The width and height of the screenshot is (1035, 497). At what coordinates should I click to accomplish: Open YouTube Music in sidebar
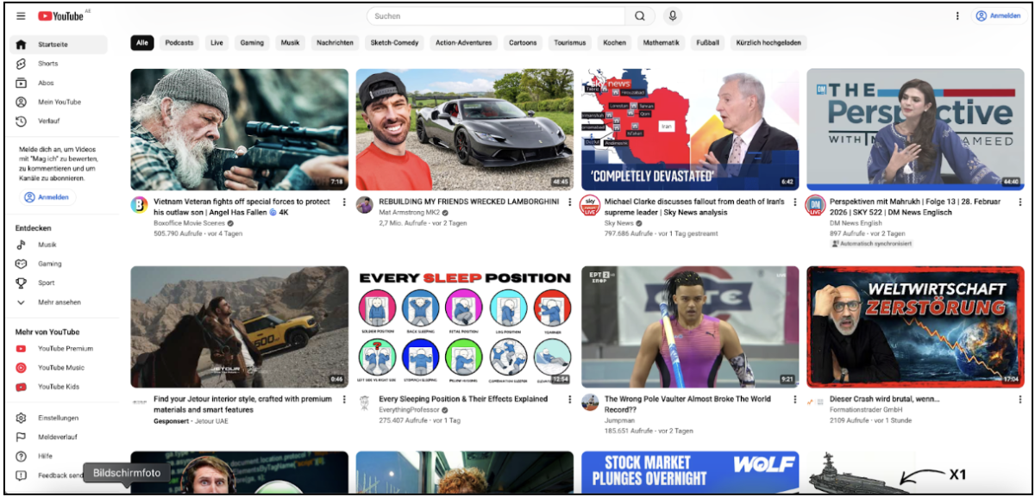click(x=59, y=368)
